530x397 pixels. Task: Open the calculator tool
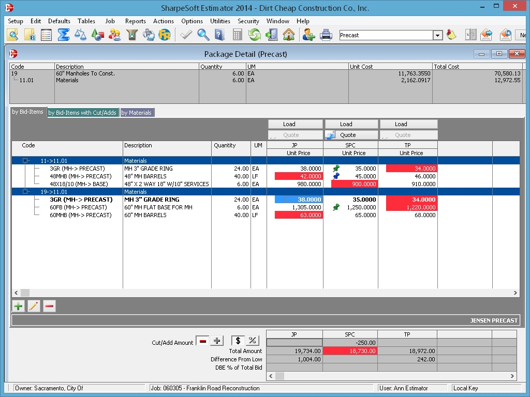click(237, 34)
